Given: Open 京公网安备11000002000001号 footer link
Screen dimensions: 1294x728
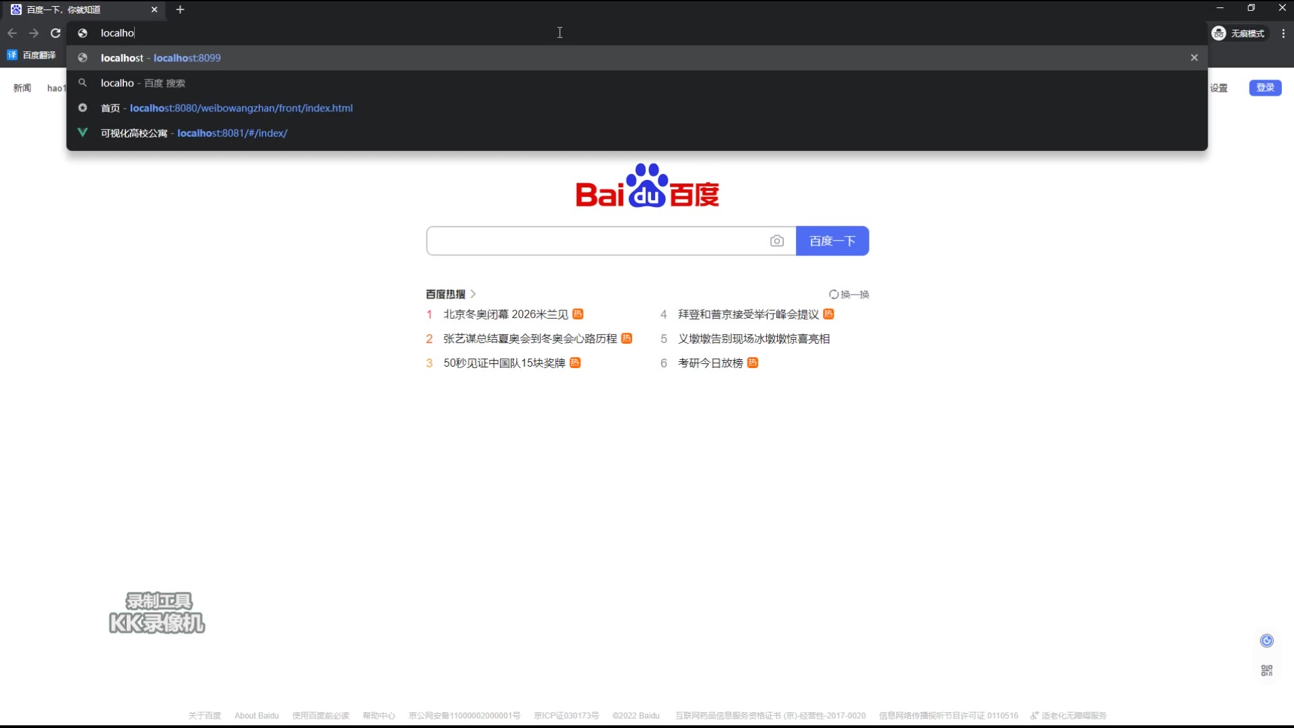Looking at the screenshot, I should pyautogui.click(x=464, y=716).
